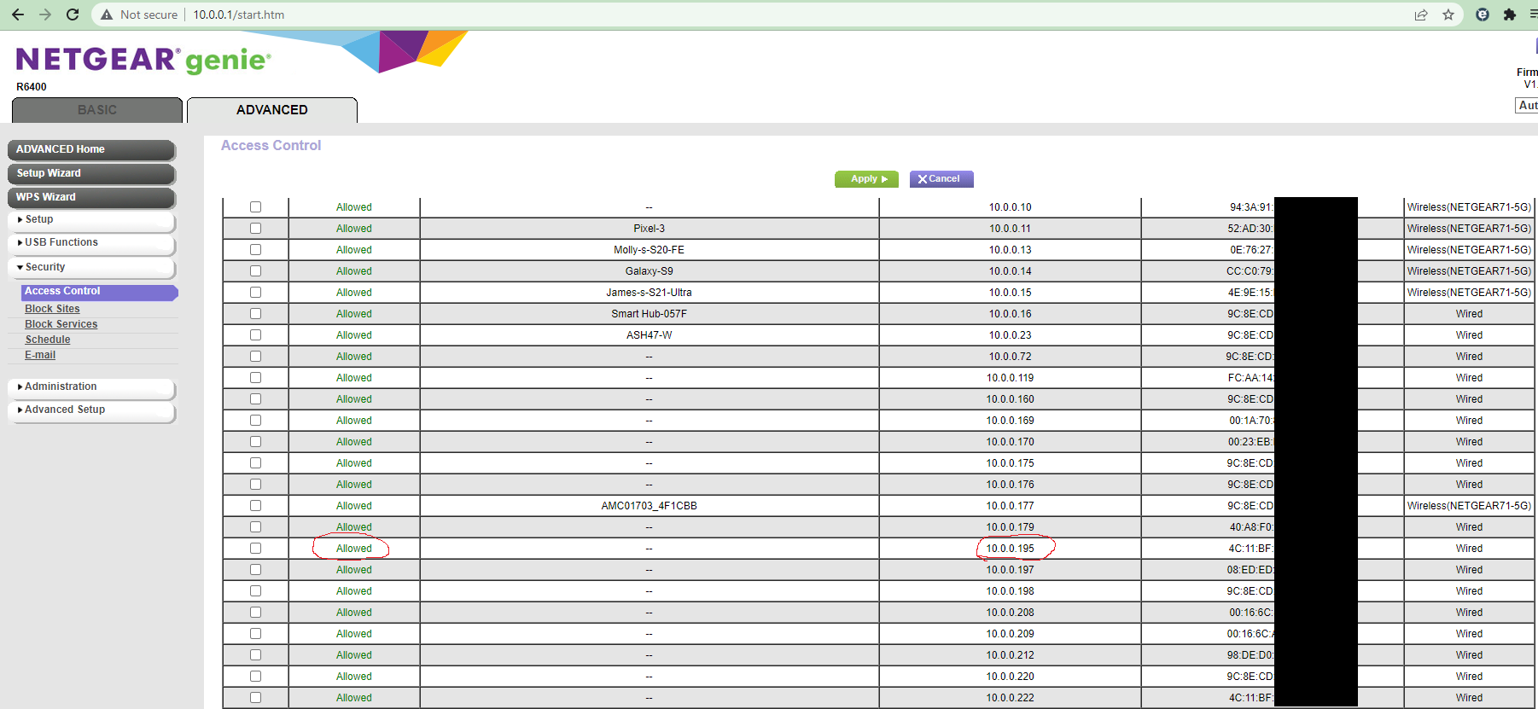Click the Grammarly extension icon
The width and height of the screenshot is (1538, 709).
click(1483, 15)
